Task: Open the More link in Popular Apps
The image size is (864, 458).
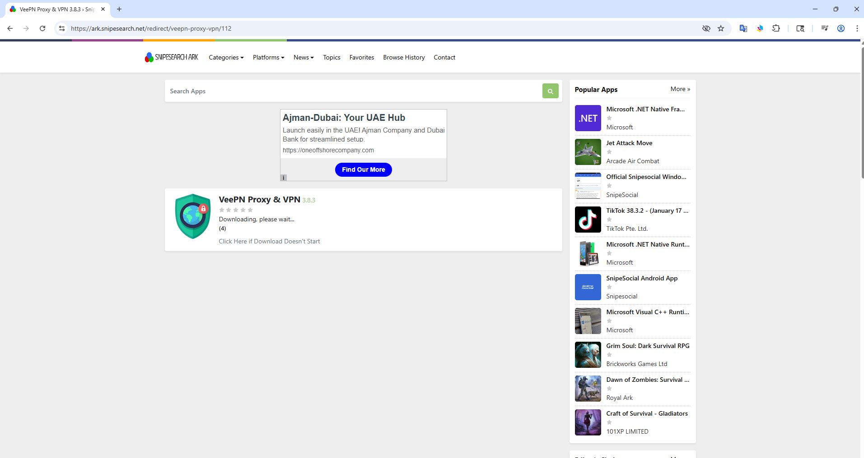Action: click(x=680, y=89)
